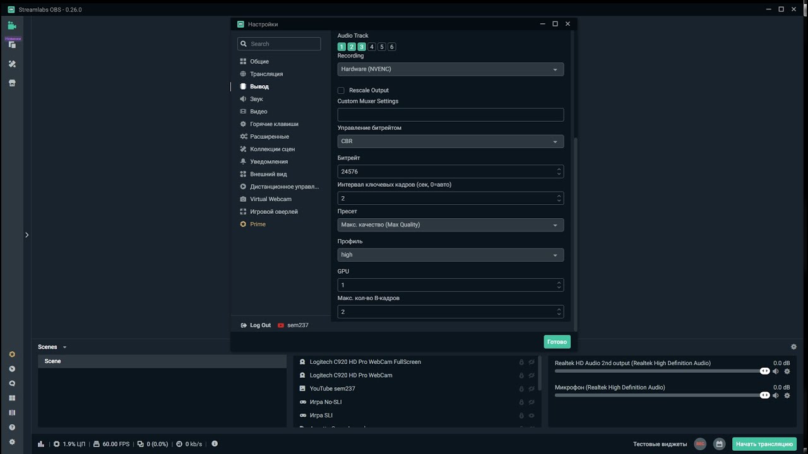Open the scene settings gear above the mixer

[x=794, y=347]
